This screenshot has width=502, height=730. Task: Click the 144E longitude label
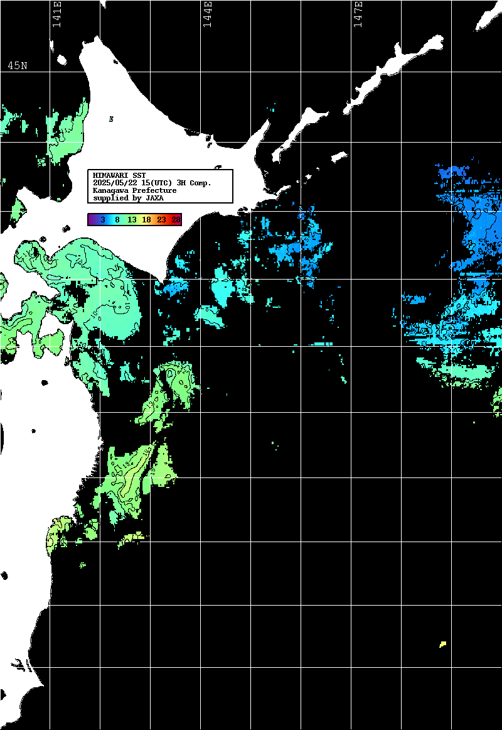coord(208,15)
